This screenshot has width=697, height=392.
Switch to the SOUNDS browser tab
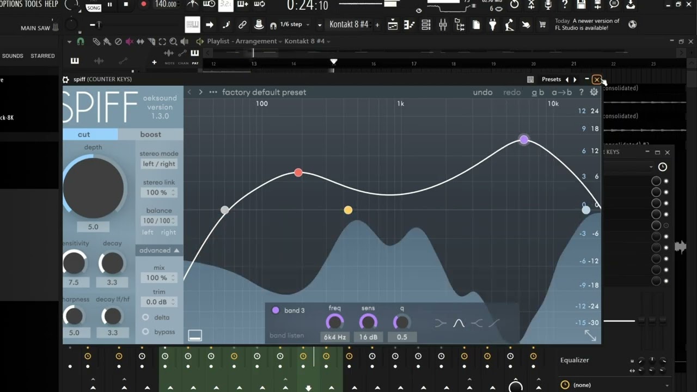pos(13,56)
